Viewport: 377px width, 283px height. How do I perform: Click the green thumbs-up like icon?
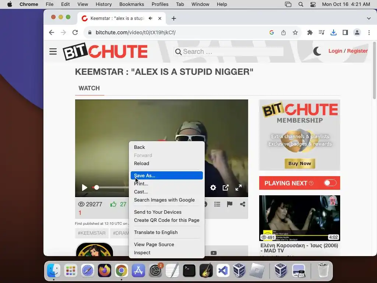(x=113, y=204)
